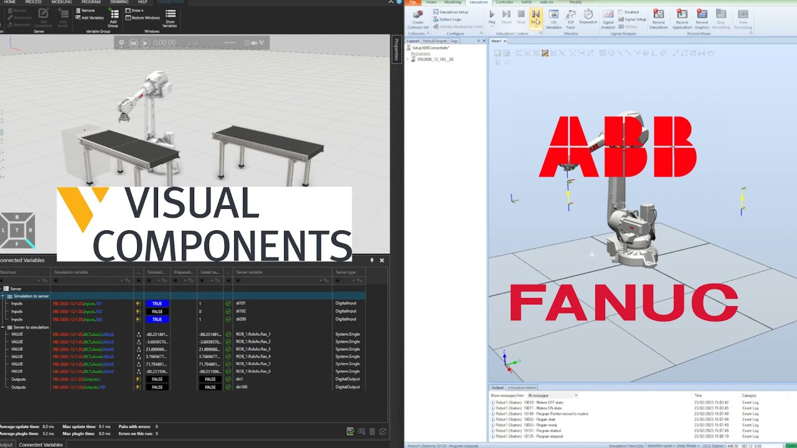
Task: Open the PROGRAM tab in Visual Components
Action: point(91,2)
